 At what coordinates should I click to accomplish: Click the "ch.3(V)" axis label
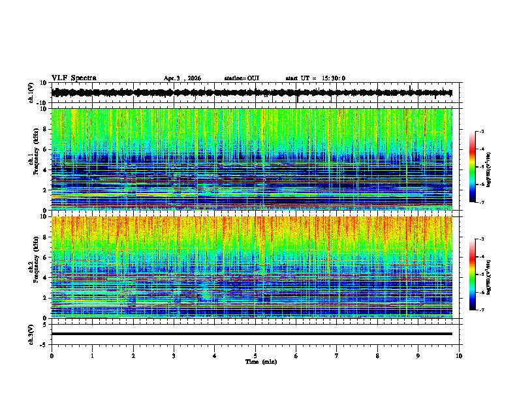point(31,334)
